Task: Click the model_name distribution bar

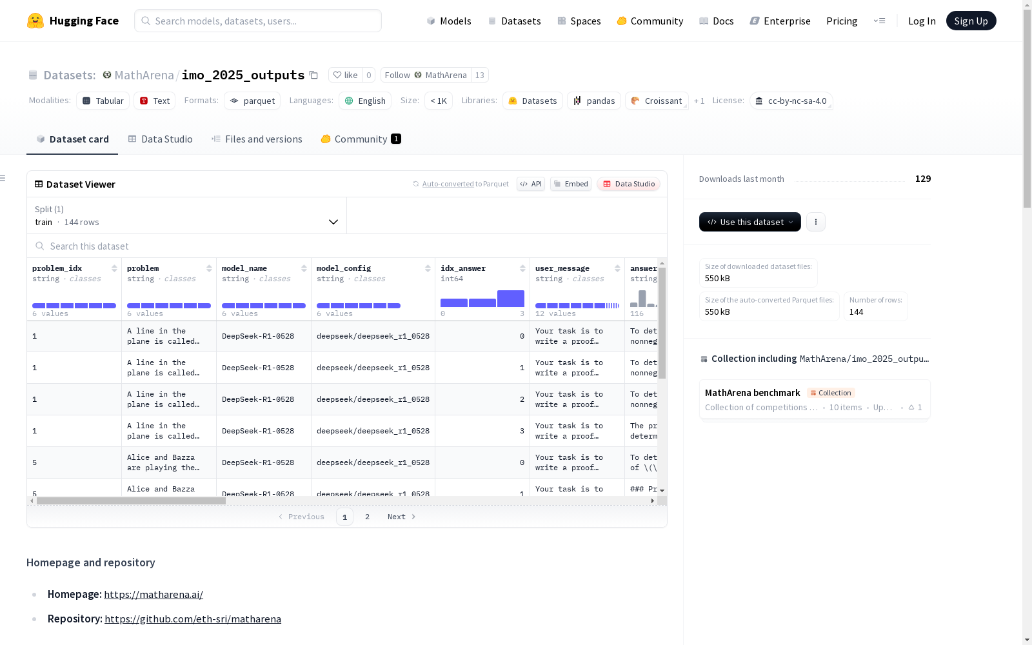Action: (264, 306)
